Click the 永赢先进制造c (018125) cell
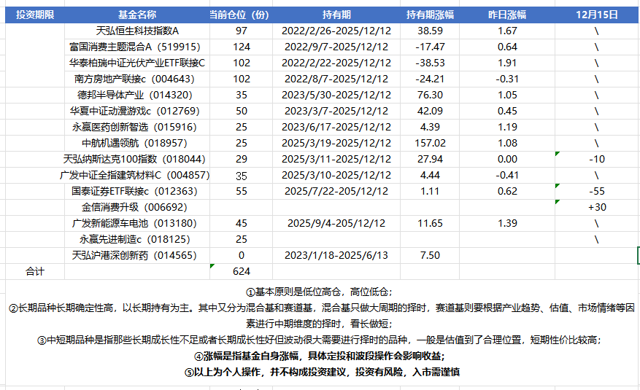Image resolution: width=640 pixels, height=390 pixels. tap(137, 239)
